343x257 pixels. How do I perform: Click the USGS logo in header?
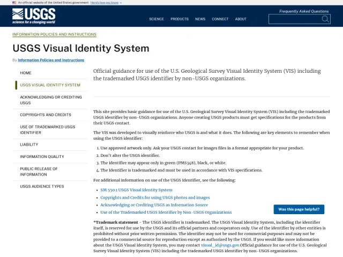click(34, 16)
